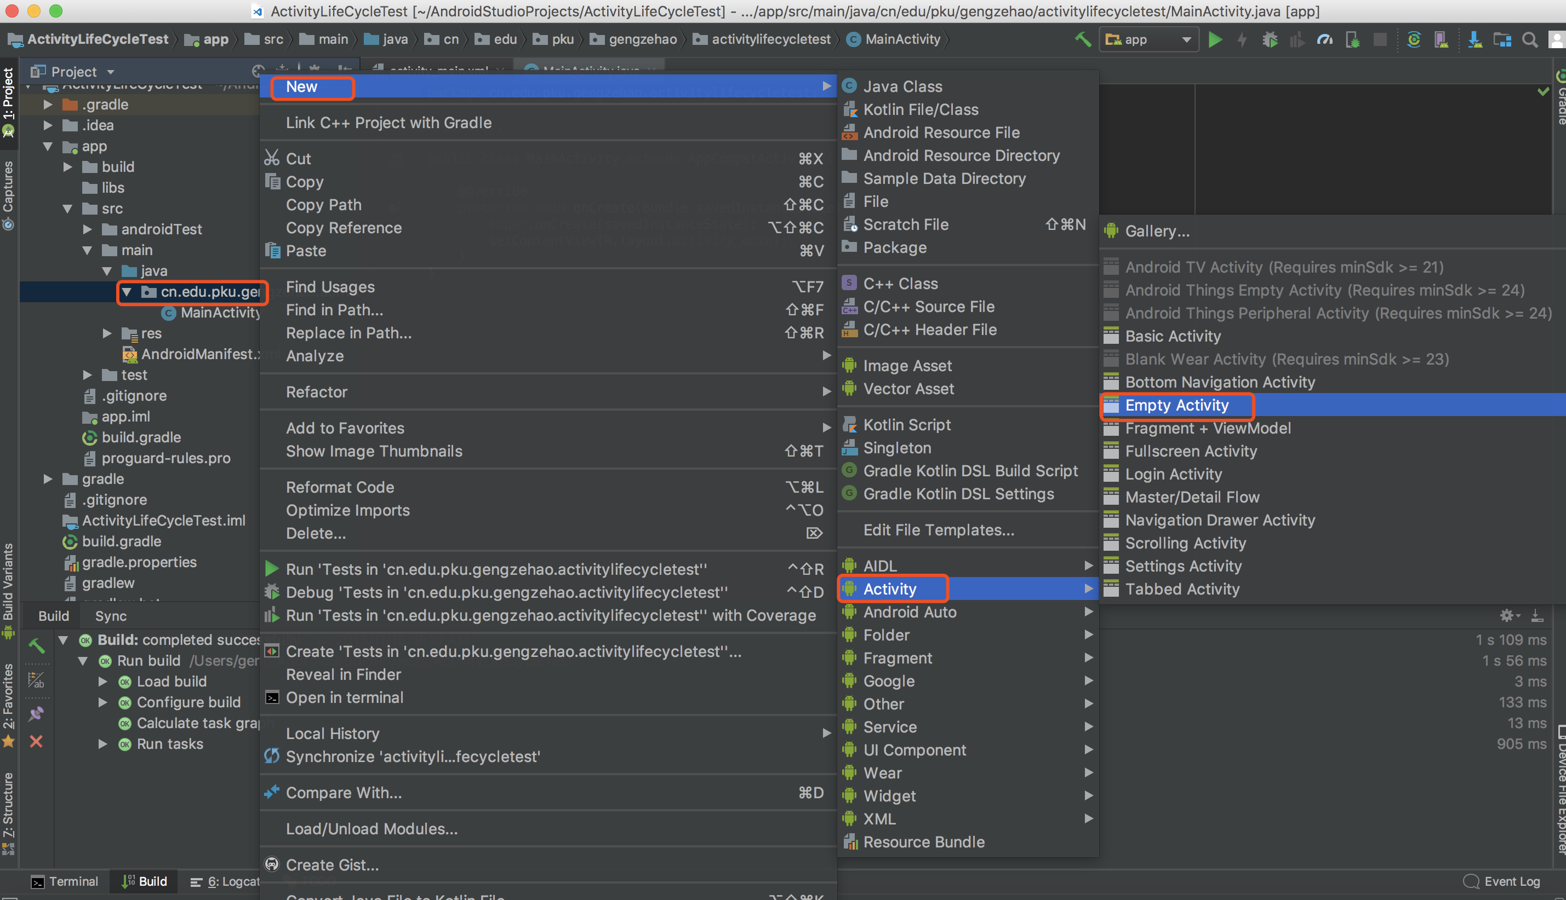The image size is (1566, 900).
Task: Expand the Load build node arrow
Action: point(102,681)
